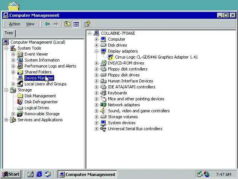The image size is (238, 179).
Task: Select Device Manager in the tree
Action: point(39,78)
